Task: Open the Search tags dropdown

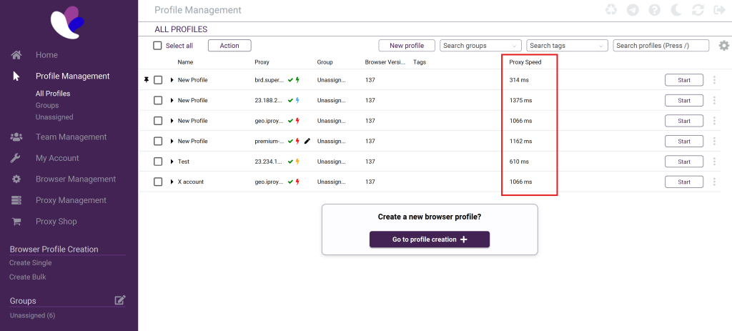Action: pos(566,46)
